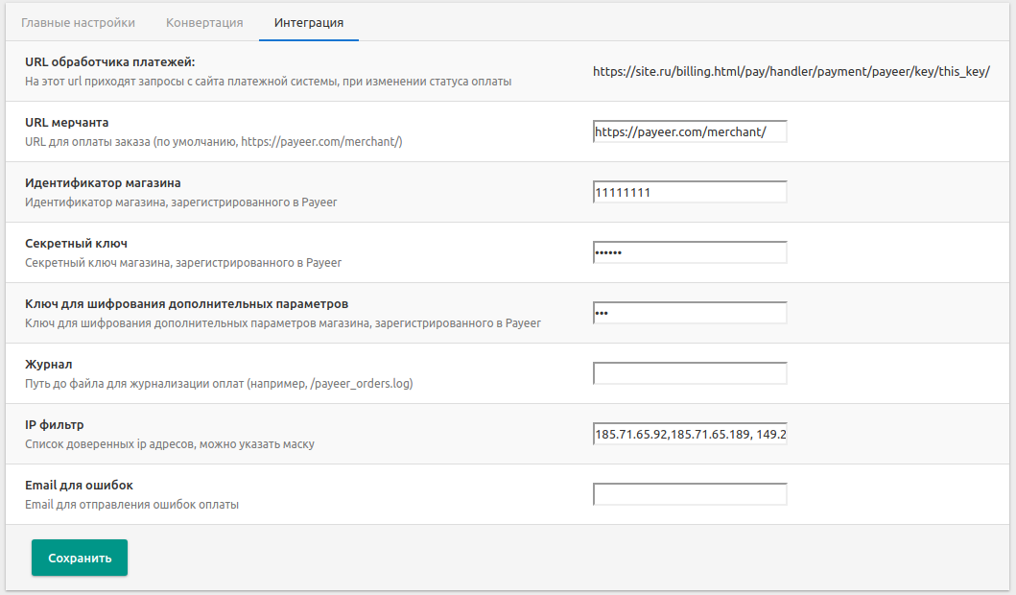Click the IP фильтр address field

point(690,434)
